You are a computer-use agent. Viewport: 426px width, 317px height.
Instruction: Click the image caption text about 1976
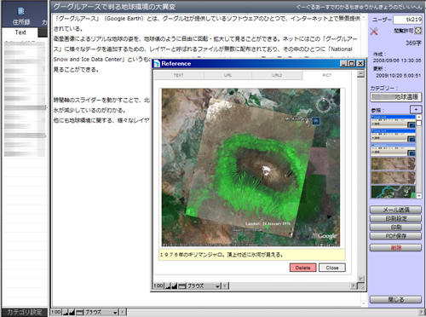[x=222, y=255]
